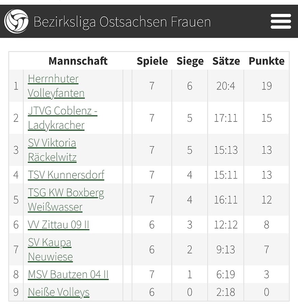Open SV Kaupa Neuwiese team link
Image resolution: width=298 pixels, height=306 pixels.
(50, 249)
